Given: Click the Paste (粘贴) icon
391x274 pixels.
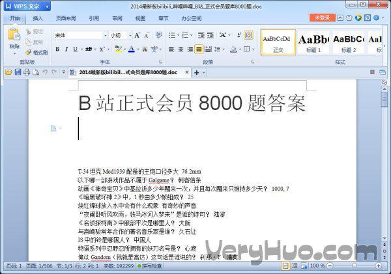Looking at the screenshot, I should pos(14,37).
